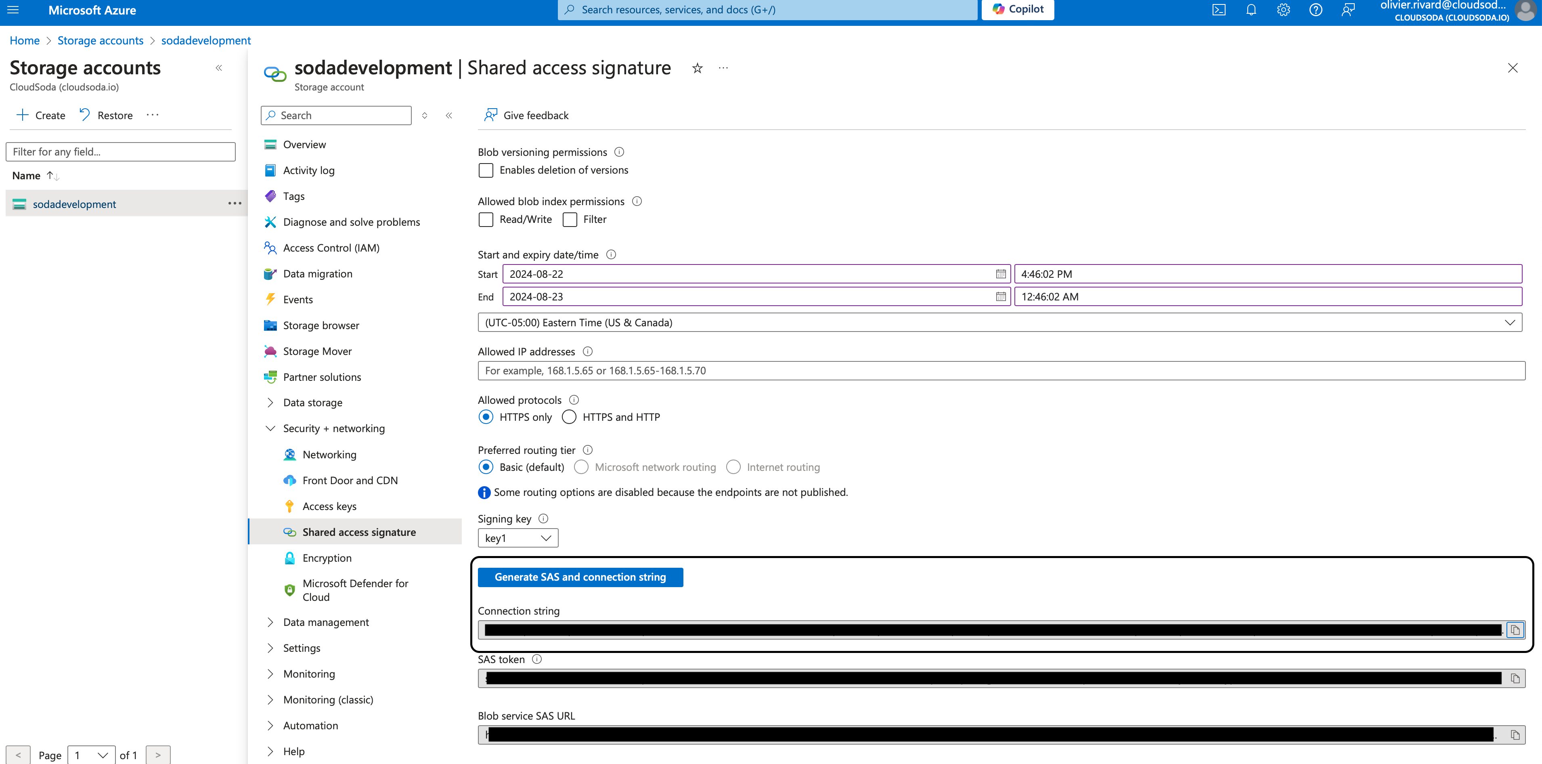Toggle expand/collapse all menu groups

(x=424, y=115)
